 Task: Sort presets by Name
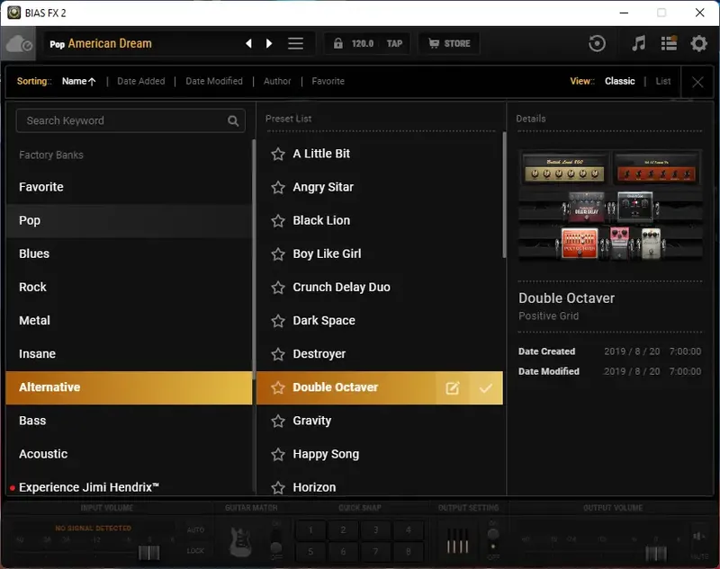(x=78, y=81)
